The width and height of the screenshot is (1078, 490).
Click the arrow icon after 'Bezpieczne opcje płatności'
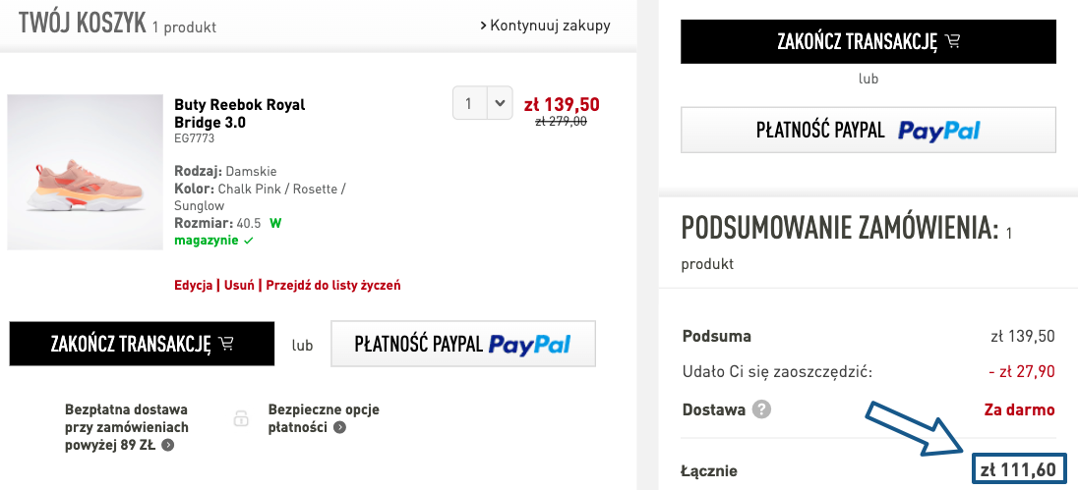coord(339,427)
